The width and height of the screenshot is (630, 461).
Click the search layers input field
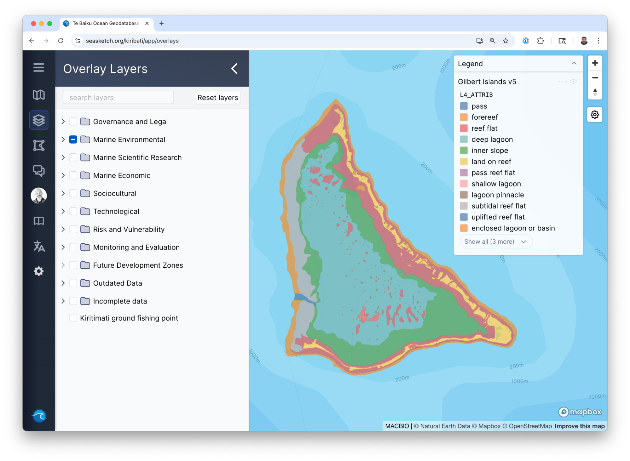click(118, 98)
